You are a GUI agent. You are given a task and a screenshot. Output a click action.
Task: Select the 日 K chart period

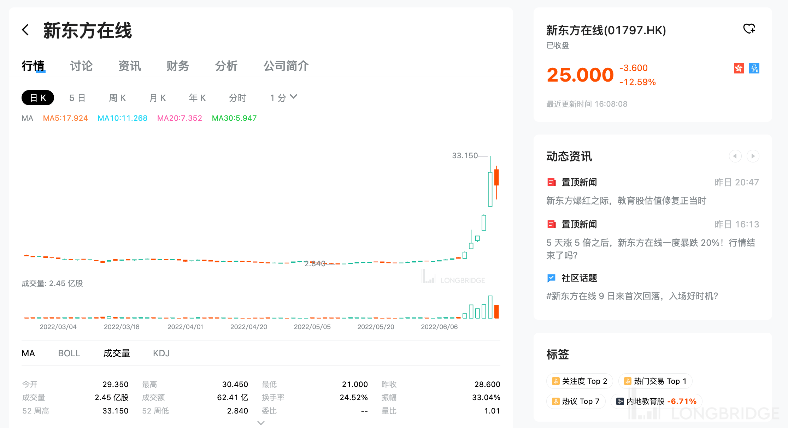(x=38, y=98)
